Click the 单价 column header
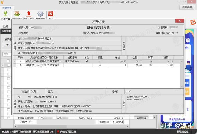The height and width of the screenshot is (134, 197). (117, 58)
